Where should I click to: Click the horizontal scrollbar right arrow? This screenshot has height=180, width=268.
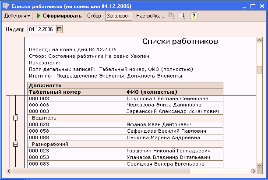pyautogui.click(x=253, y=171)
